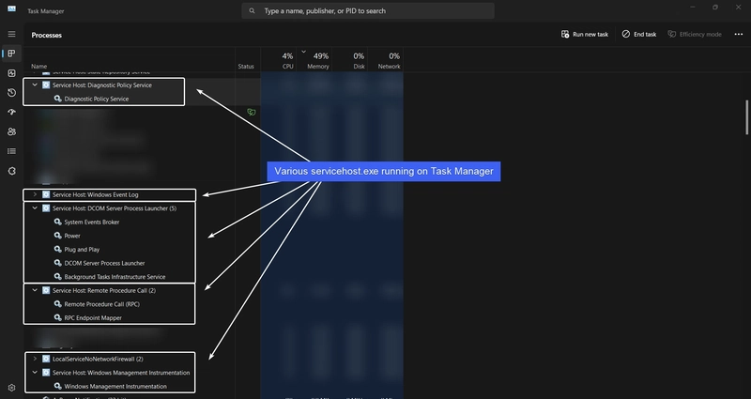
Task: Open the Performance page in sidebar
Action: coord(11,73)
